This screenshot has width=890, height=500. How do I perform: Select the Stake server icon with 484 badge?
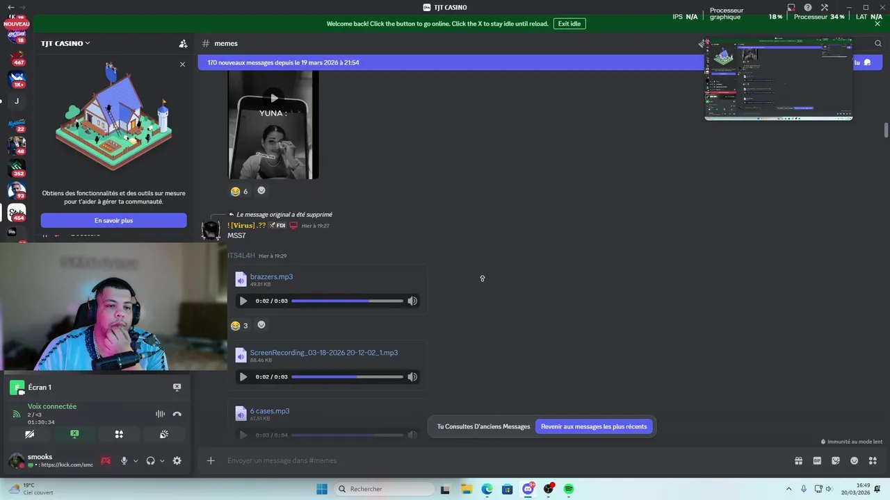click(x=17, y=212)
